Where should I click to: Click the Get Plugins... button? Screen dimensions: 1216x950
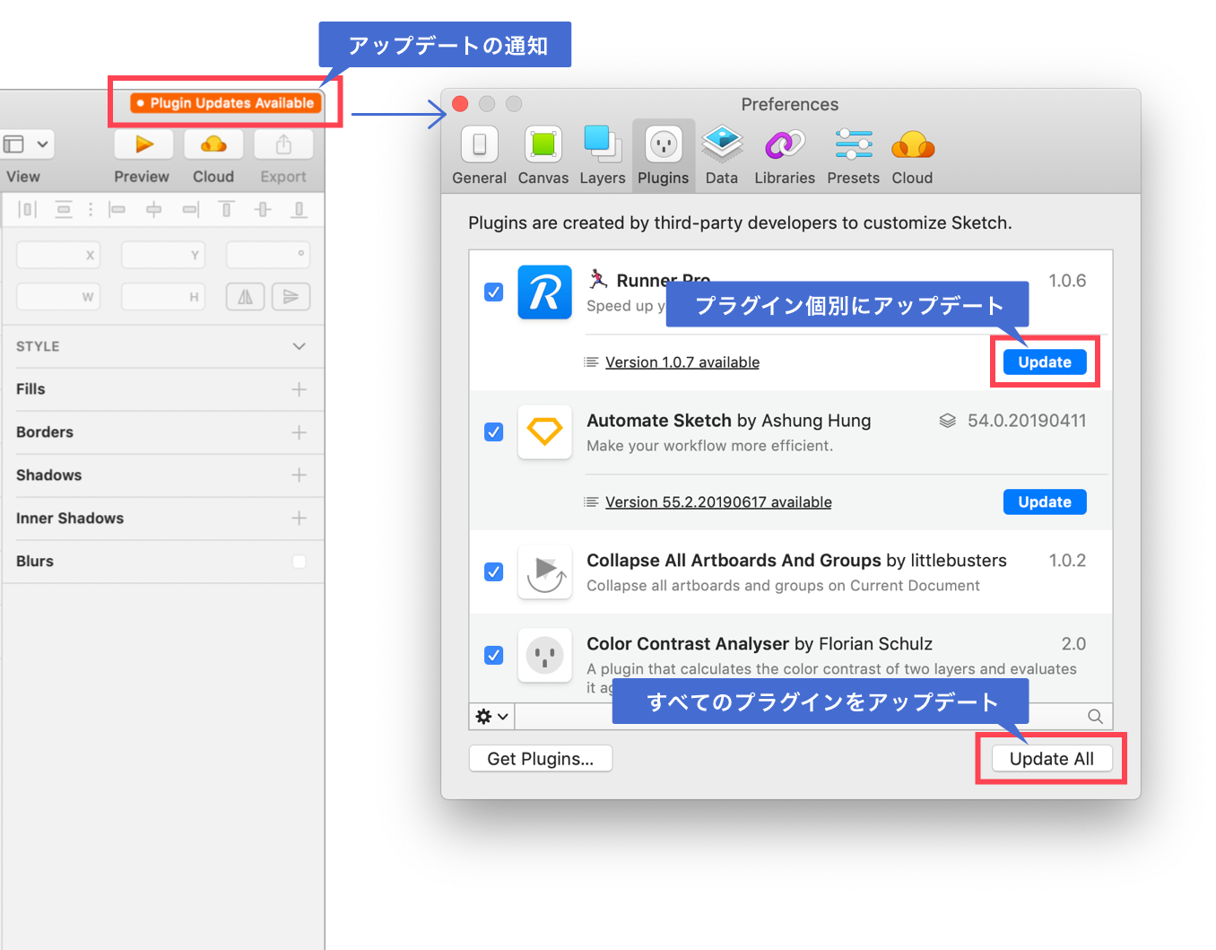click(x=541, y=759)
